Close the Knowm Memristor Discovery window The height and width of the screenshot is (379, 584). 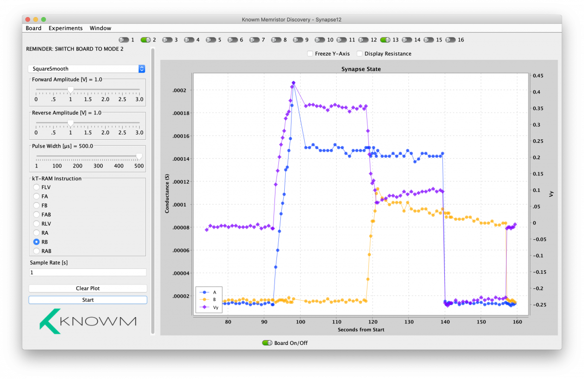pyautogui.click(x=28, y=19)
